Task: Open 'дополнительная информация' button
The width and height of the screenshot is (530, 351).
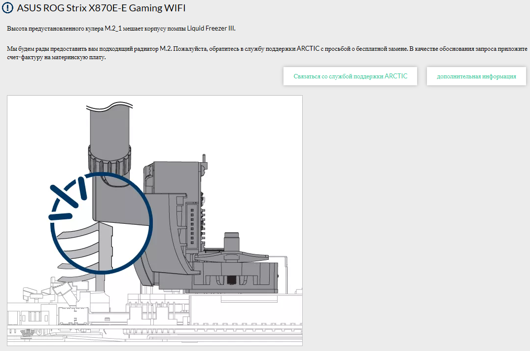Action: tap(476, 76)
